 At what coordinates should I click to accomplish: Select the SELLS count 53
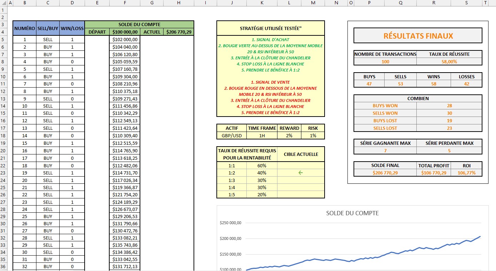(x=400, y=84)
